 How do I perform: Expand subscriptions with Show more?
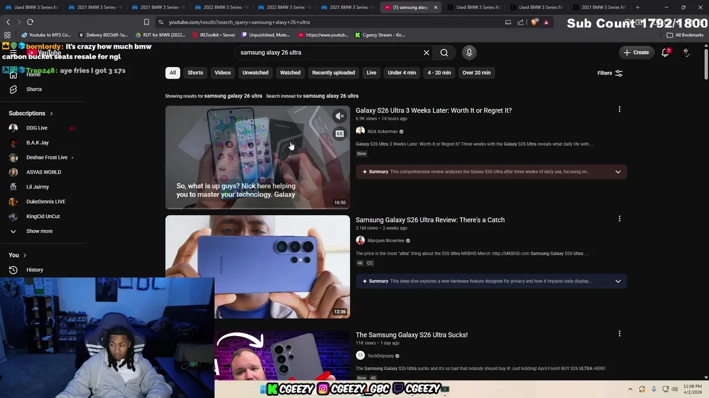(x=39, y=231)
